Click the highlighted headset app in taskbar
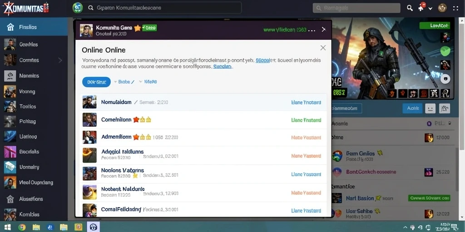Screen dimensions: 465x232 (94, 227)
